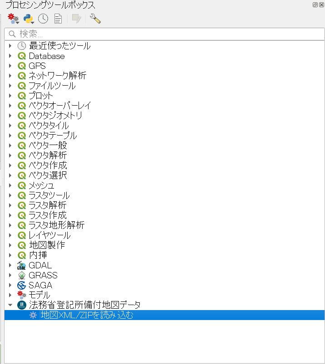Expand the ラスタツール group arrow
Screen dimensions: 325x364
(10, 195)
